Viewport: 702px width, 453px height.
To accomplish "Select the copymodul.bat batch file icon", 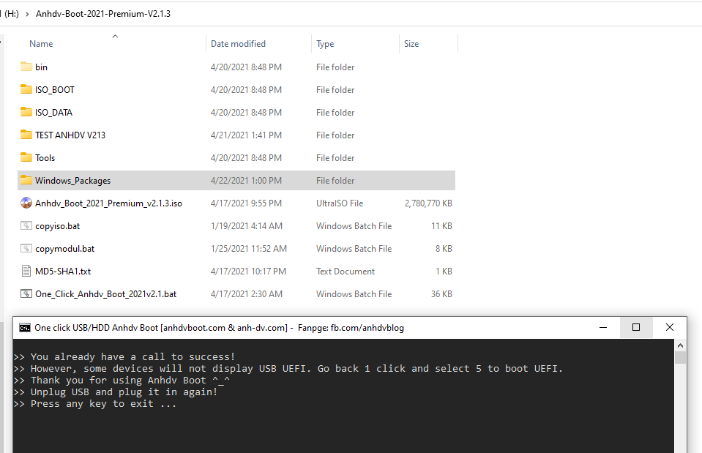I will [x=26, y=248].
